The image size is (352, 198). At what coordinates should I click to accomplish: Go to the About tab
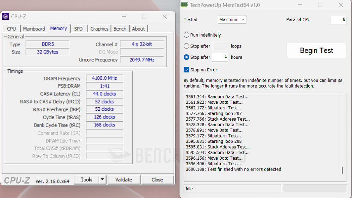[138, 29]
